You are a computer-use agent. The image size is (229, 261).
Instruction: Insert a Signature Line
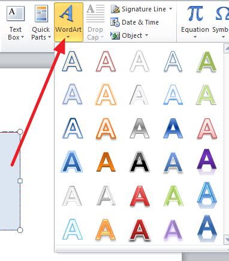coord(141,9)
